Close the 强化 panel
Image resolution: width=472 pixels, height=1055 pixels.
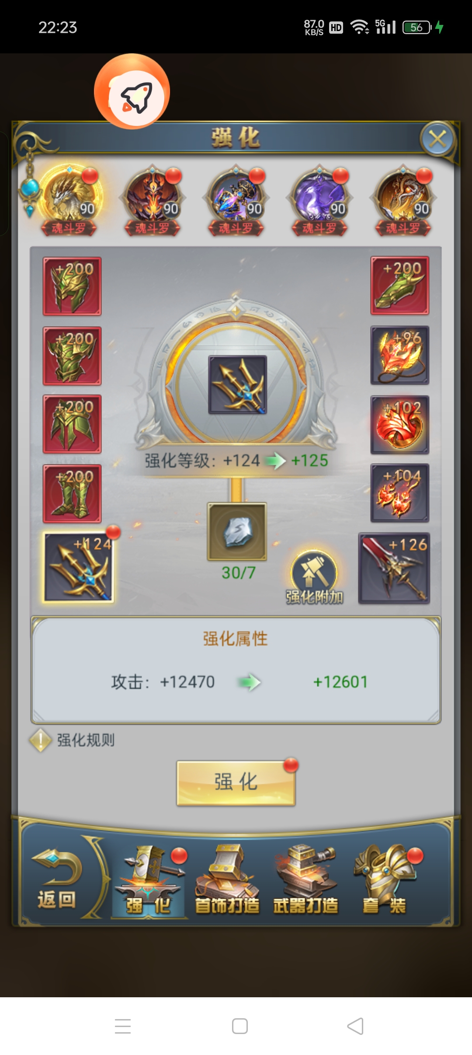pyautogui.click(x=437, y=139)
